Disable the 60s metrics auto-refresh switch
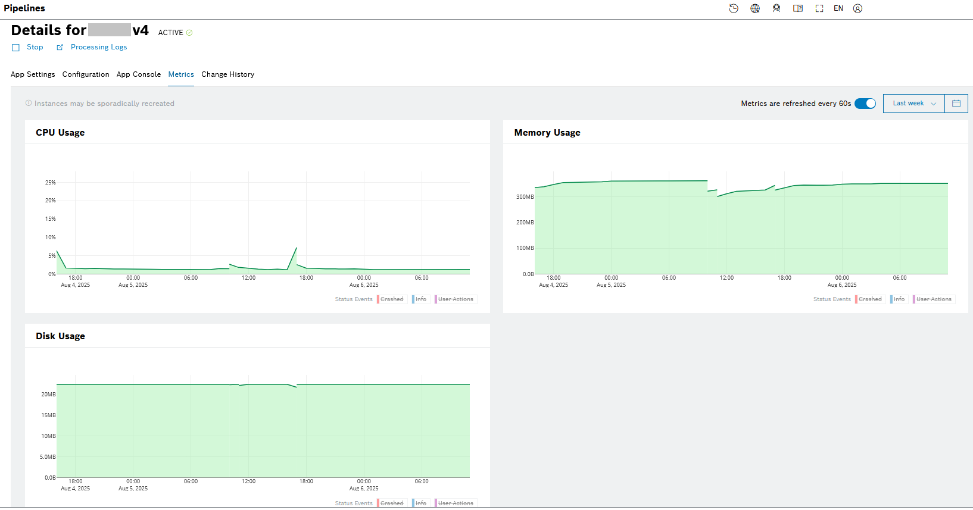 [x=865, y=104]
